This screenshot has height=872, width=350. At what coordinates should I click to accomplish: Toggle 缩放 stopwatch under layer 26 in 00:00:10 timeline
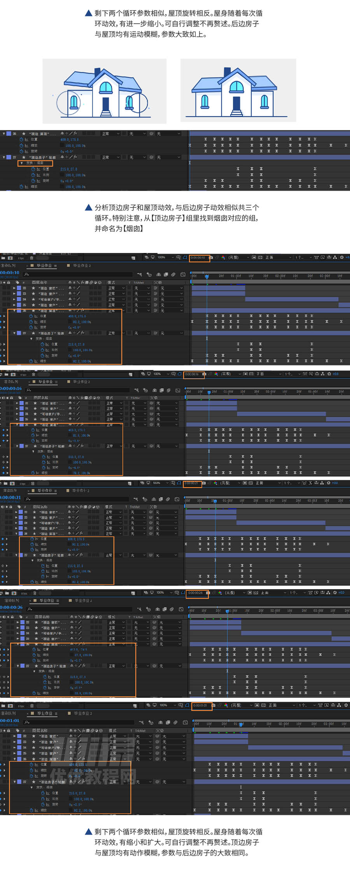[x=31, y=322]
